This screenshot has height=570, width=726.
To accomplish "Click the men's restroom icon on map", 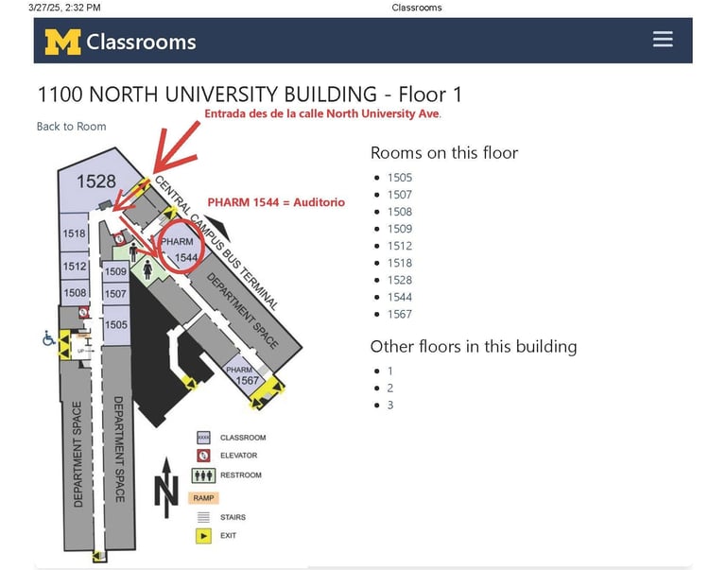I will 134,251.
